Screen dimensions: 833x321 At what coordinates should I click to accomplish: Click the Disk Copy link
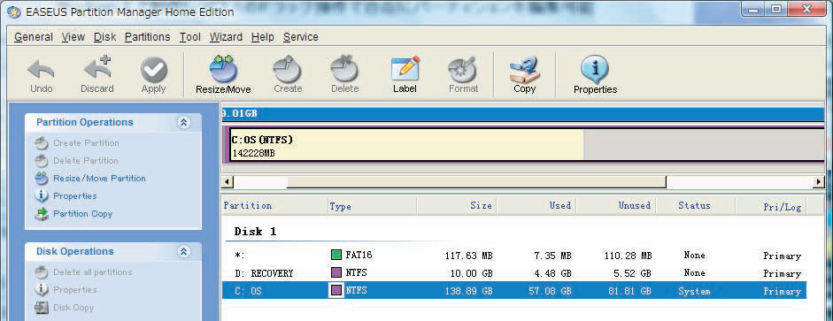[x=73, y=308]
